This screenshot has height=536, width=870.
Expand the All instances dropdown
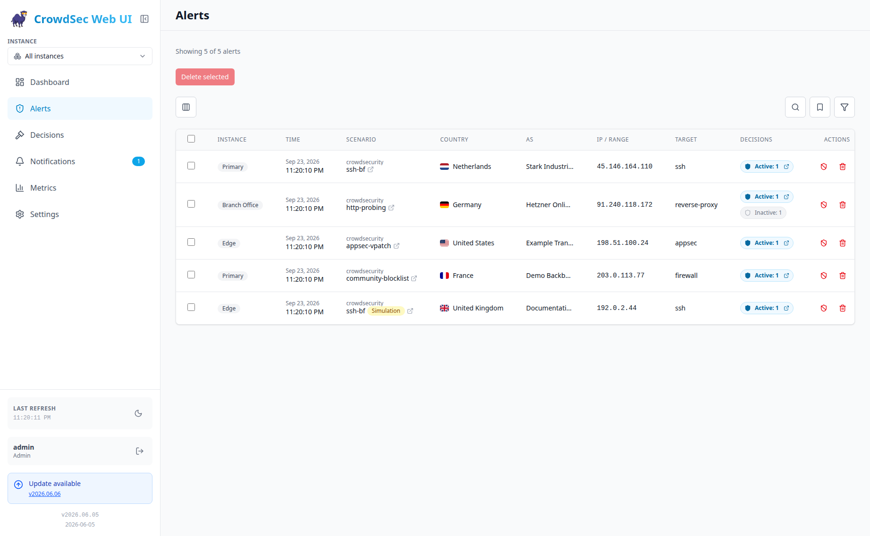(x=80, y=56)
